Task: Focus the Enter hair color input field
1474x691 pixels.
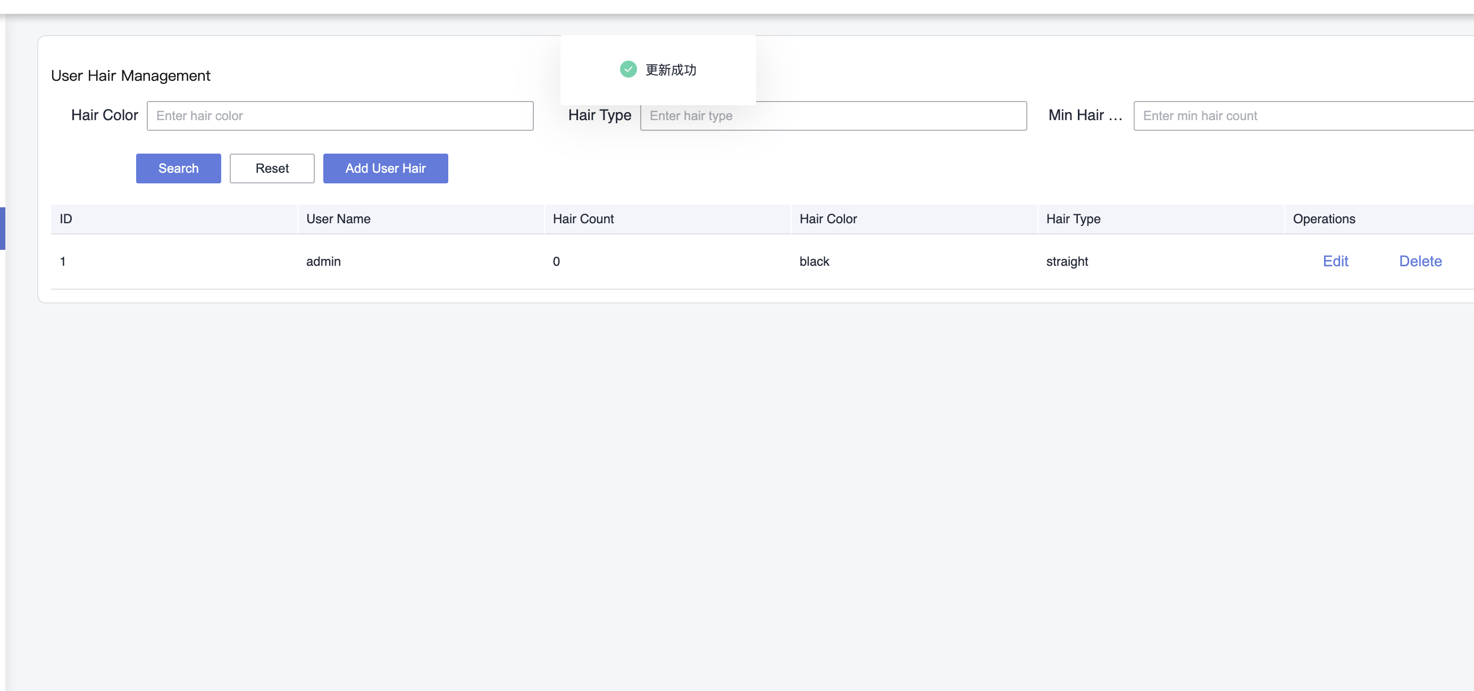Action: click(340, 115)
